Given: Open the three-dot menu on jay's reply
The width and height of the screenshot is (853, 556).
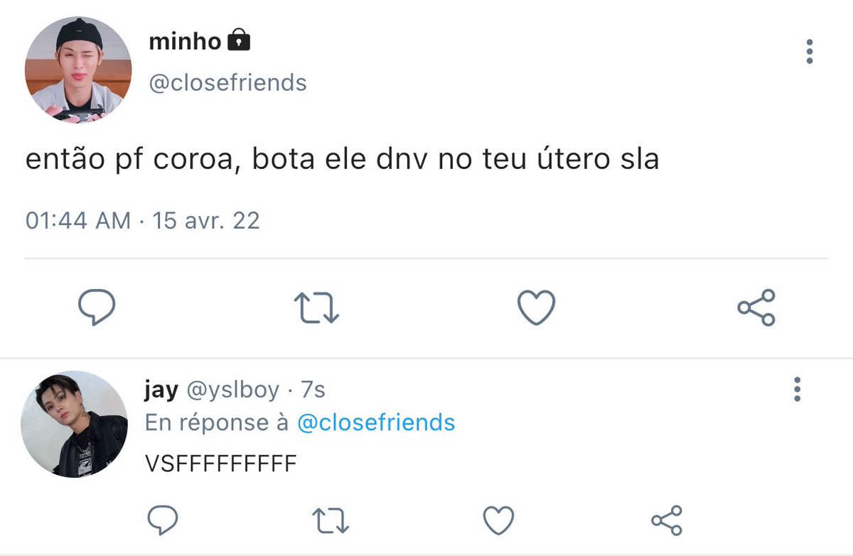Looking at the screenshot, I should point(797,389).
